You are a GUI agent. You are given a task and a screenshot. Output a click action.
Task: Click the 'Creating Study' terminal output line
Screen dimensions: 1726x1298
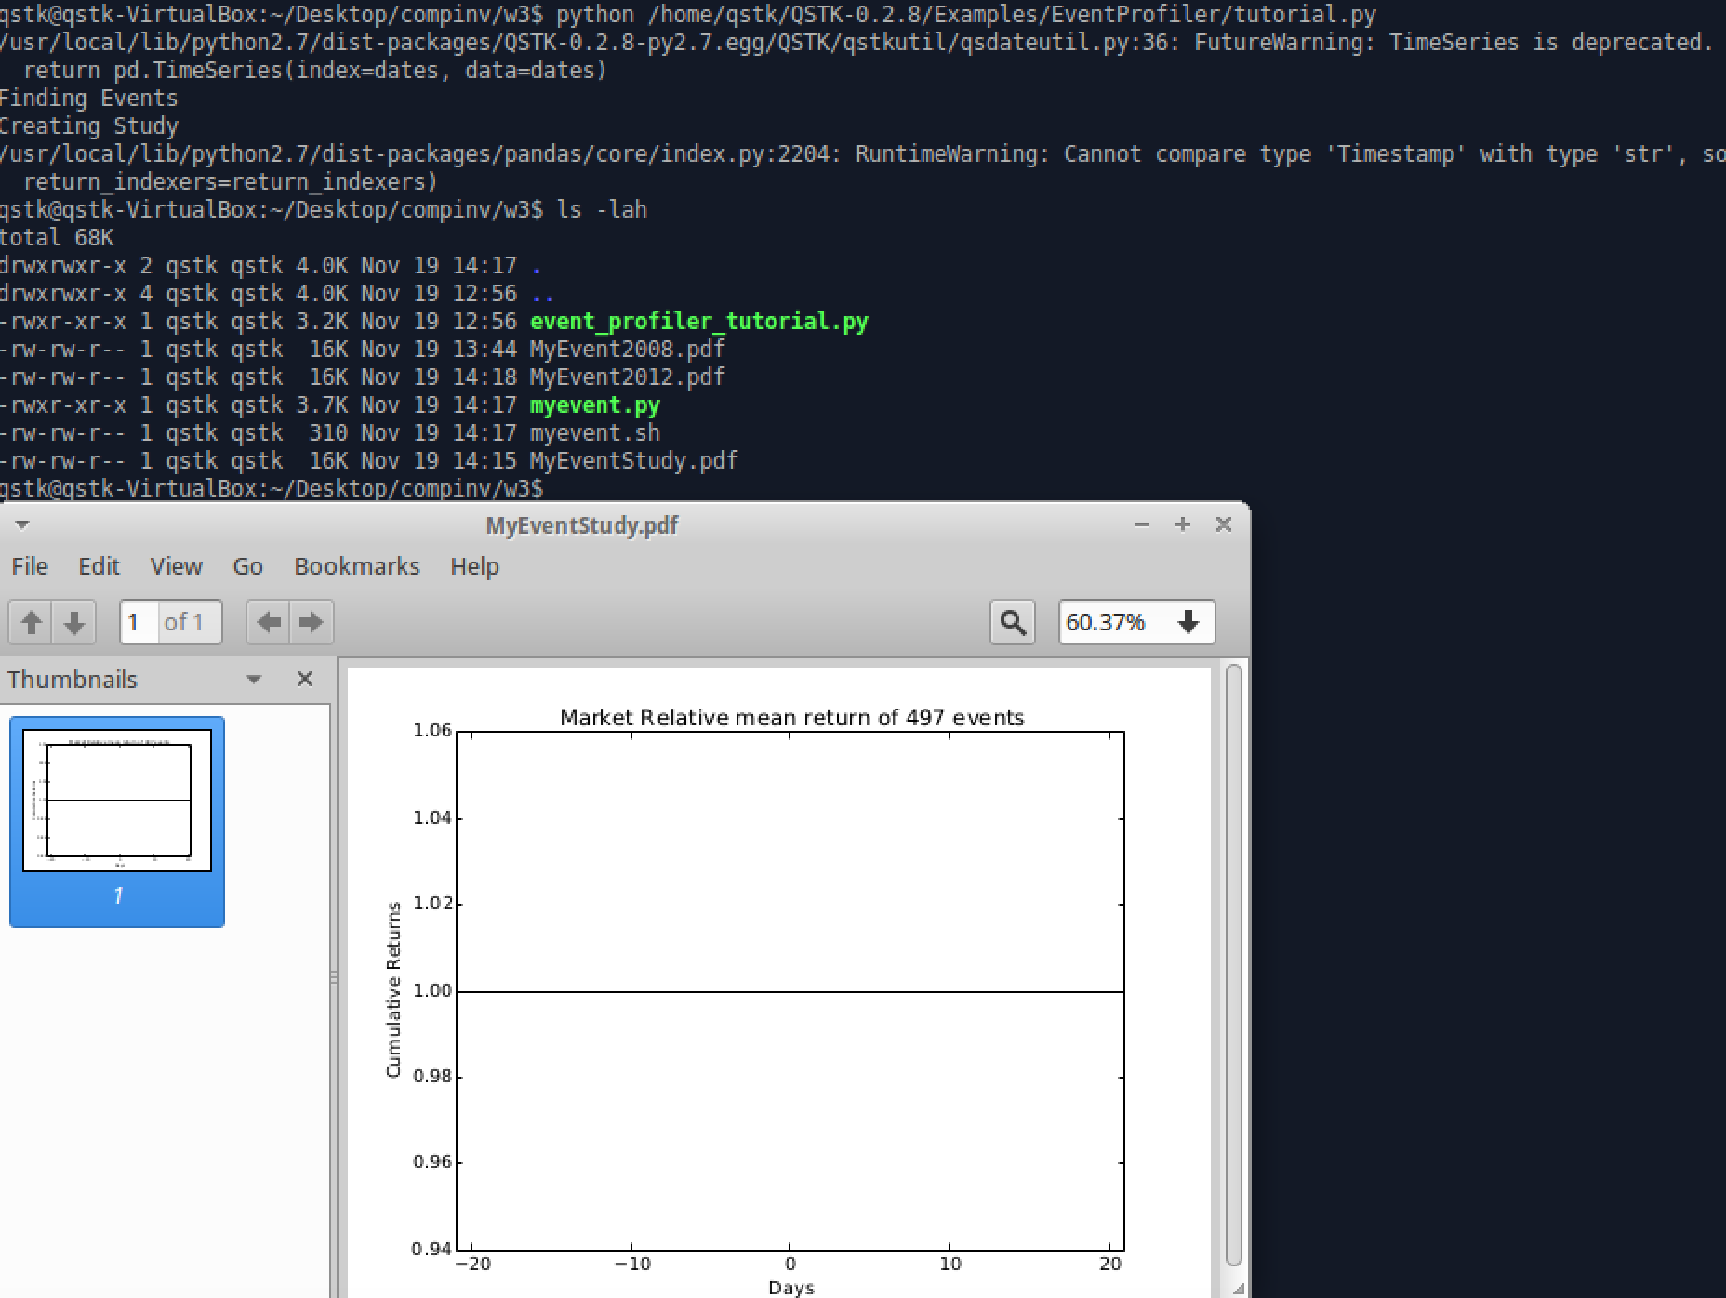coord(88,126)
